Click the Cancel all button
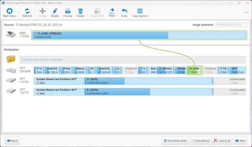The width and height of the screenshot is (252, 147). pos(222,141)
